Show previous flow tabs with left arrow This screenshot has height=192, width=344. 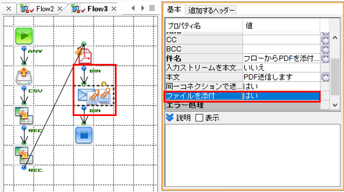(x=133, y=8)
